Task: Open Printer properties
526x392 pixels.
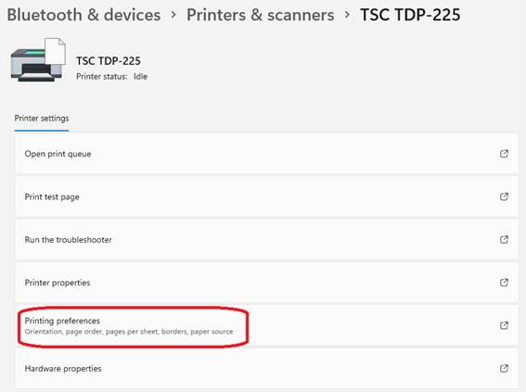Action: (266, 283)
